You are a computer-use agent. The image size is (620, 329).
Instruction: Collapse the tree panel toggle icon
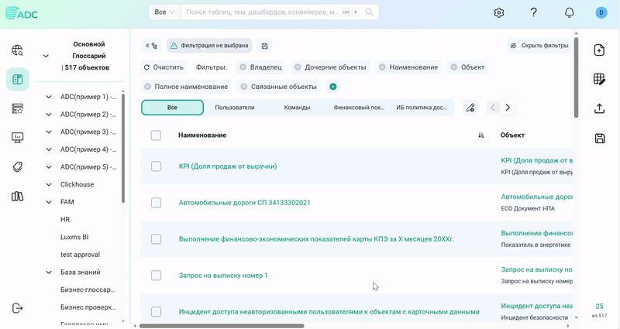tap(151, 46)
